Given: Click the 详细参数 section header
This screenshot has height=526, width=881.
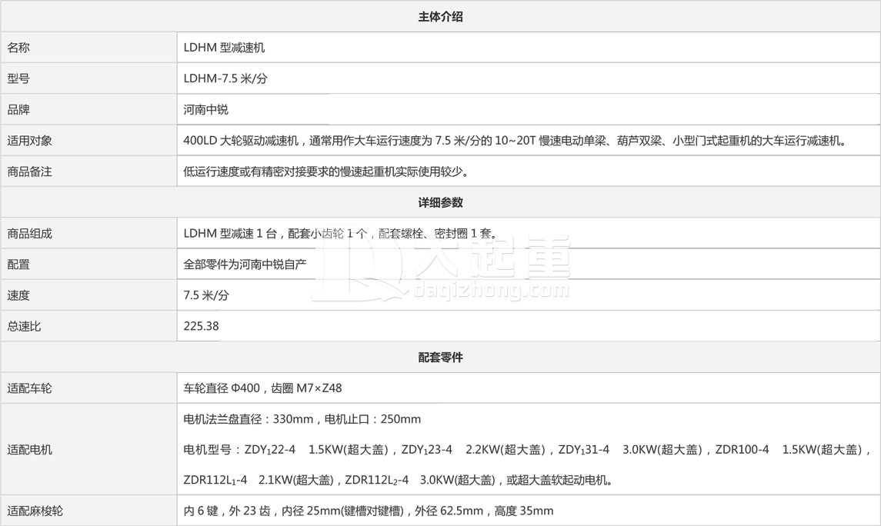Looking at the screenshot, I should pyautogui.click(x=440, y=203).
